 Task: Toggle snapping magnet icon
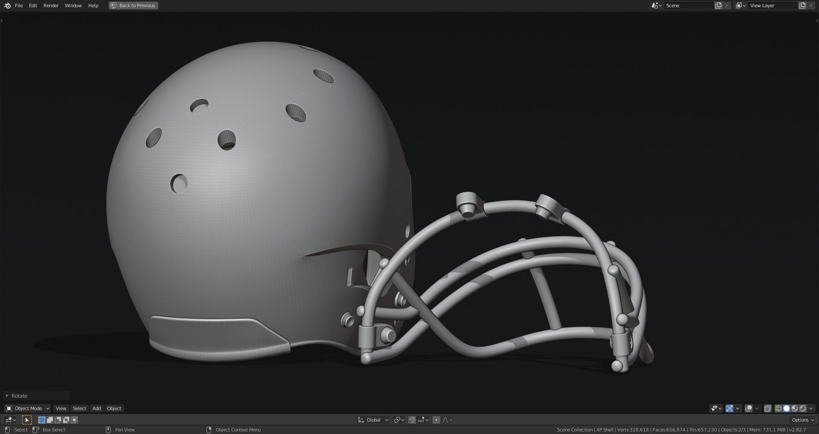(412, 420)
